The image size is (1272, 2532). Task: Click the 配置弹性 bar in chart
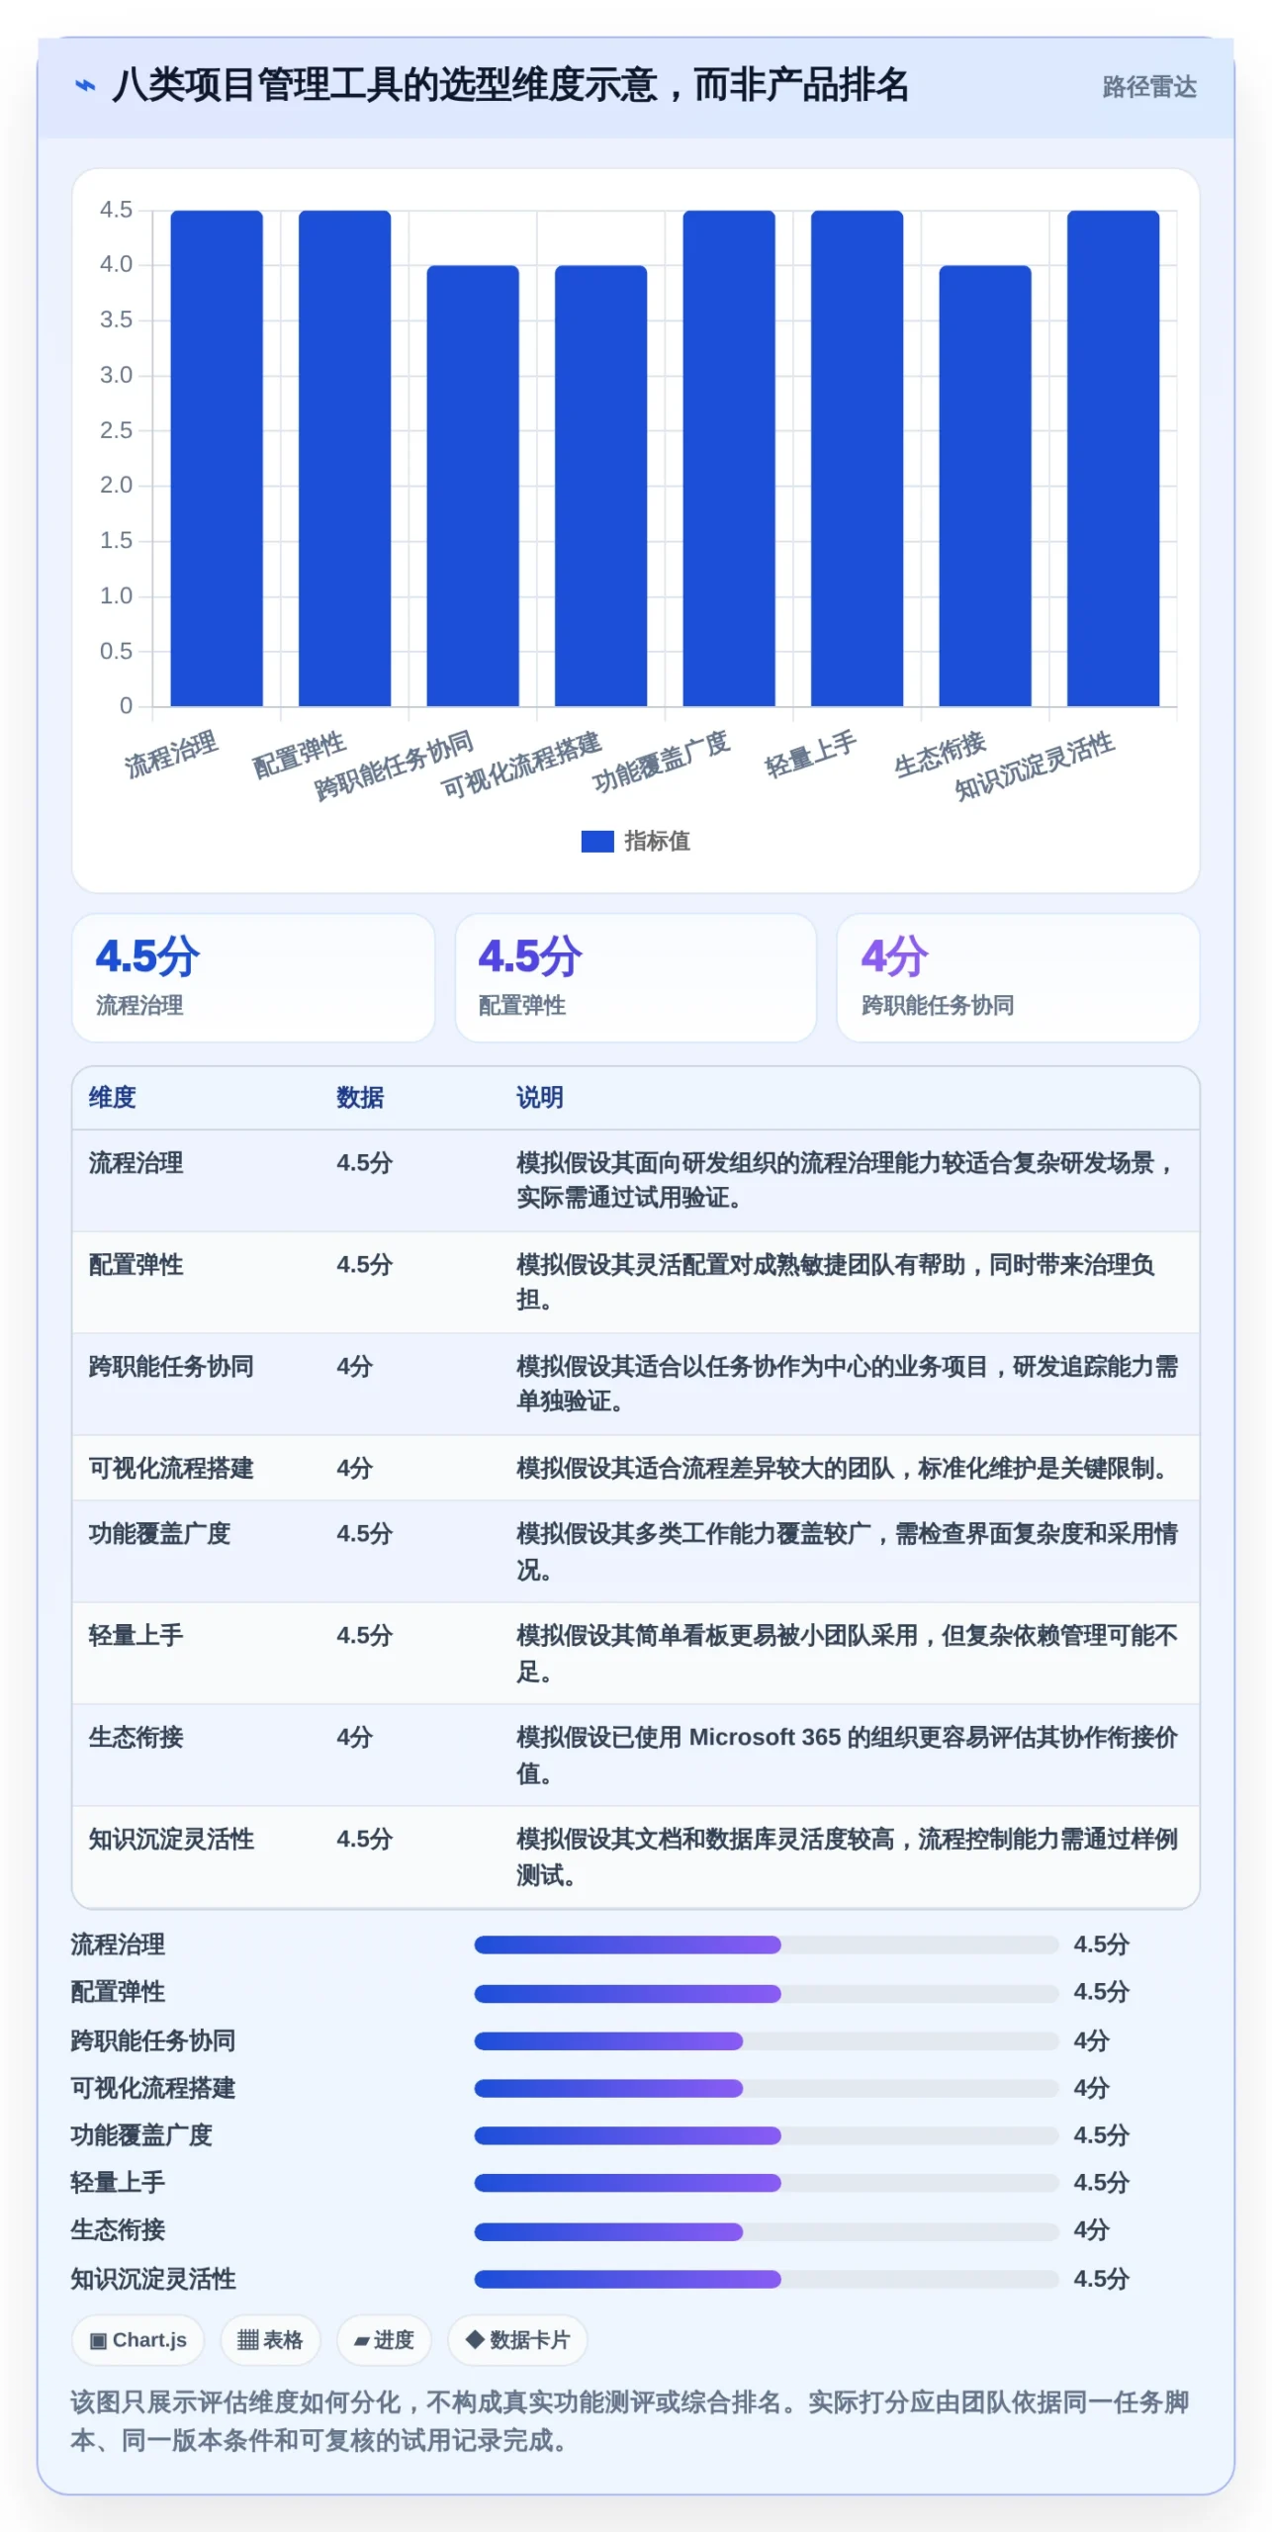(344, 458)
